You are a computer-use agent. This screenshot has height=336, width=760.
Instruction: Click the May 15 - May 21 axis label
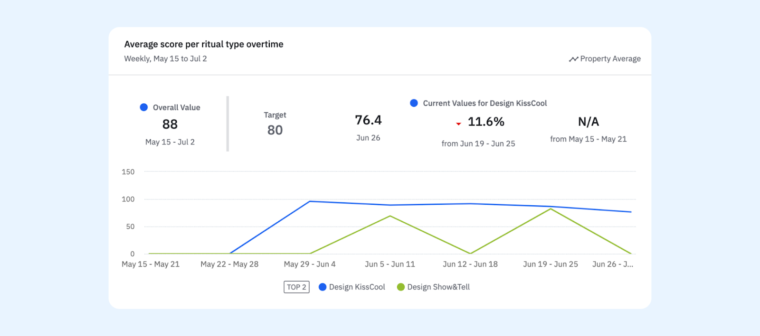(x=151, y=264)
